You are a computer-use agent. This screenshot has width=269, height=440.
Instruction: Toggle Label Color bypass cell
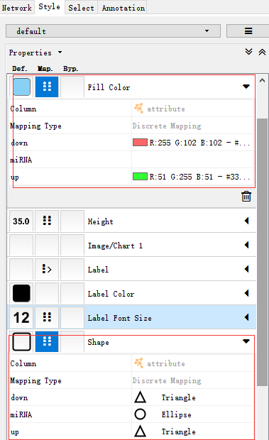(72, 293)
